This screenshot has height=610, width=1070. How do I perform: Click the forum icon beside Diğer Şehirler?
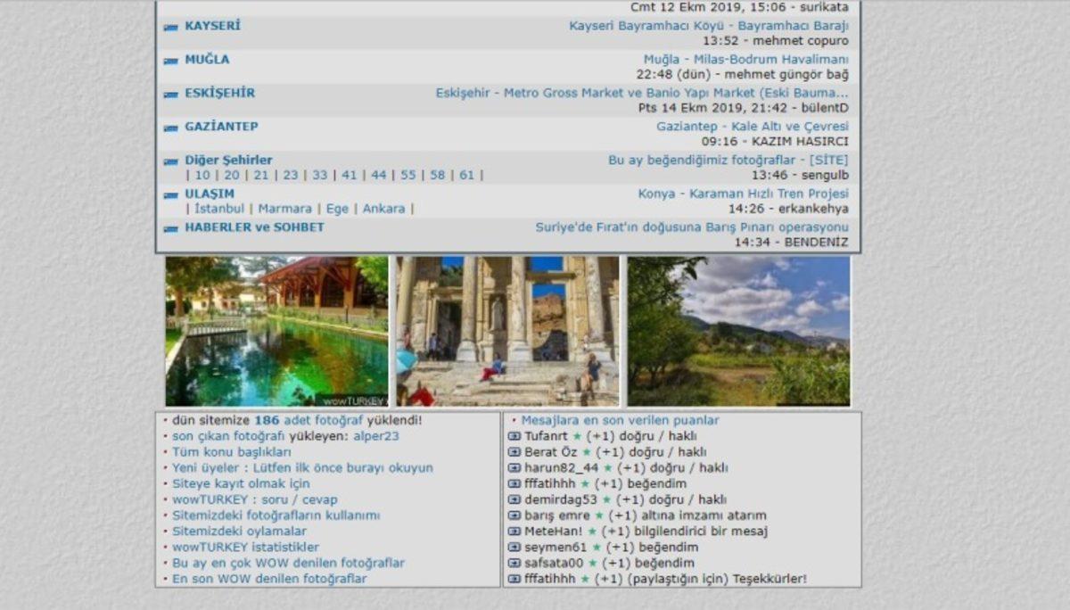point(171,160)
